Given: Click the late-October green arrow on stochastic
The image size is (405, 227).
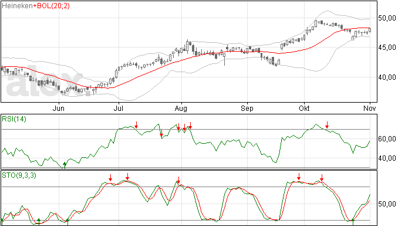Looking at the screenshot, I should point(353,222).
